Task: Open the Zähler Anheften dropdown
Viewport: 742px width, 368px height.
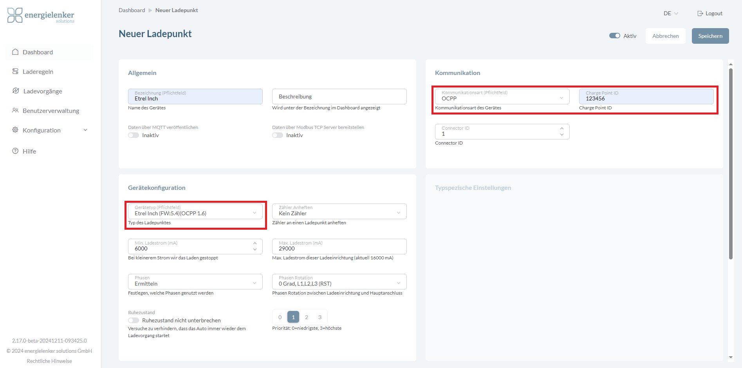Action: pos(339,211)
